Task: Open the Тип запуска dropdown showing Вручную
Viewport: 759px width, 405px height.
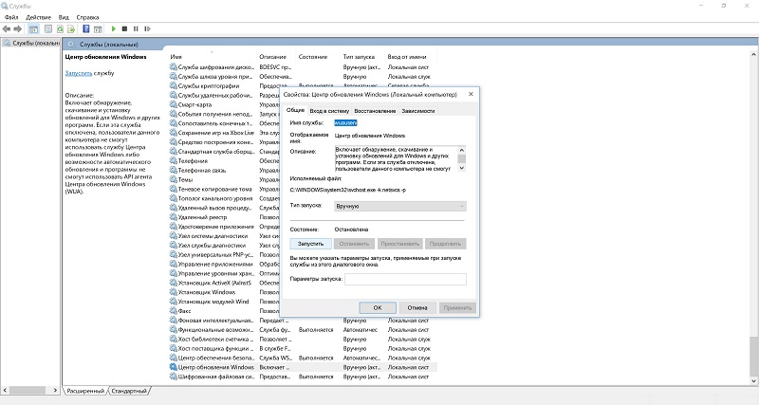Action: 399,206
